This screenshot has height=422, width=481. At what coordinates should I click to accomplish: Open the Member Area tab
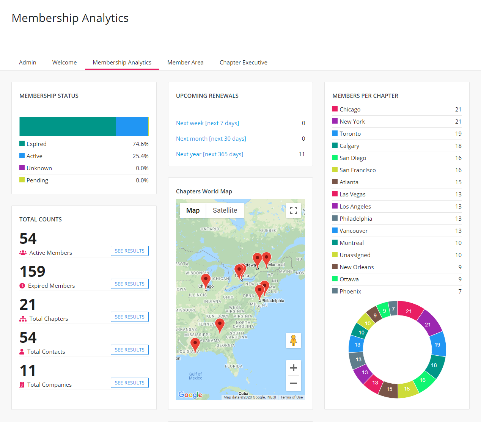[x=185, y=63]
